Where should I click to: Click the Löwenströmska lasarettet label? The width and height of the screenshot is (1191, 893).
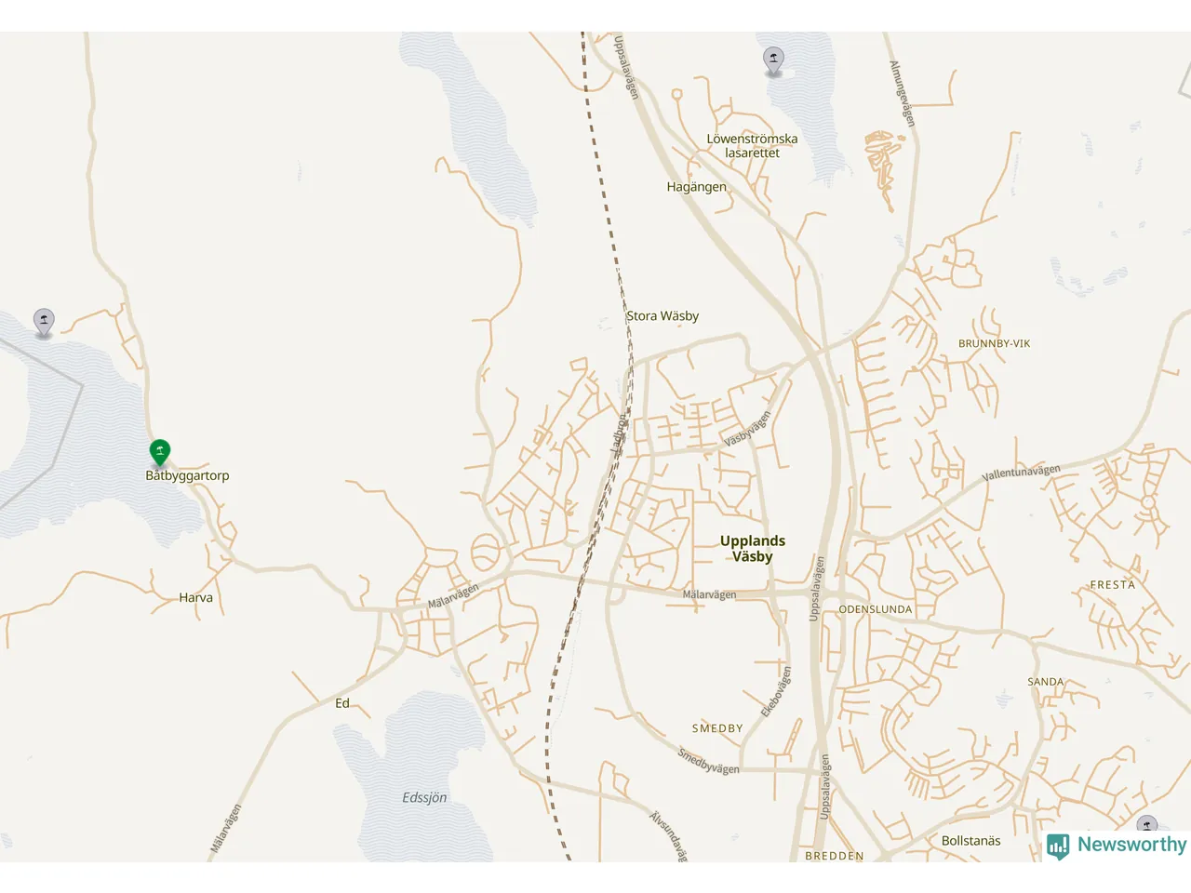(x=752, y=146)
